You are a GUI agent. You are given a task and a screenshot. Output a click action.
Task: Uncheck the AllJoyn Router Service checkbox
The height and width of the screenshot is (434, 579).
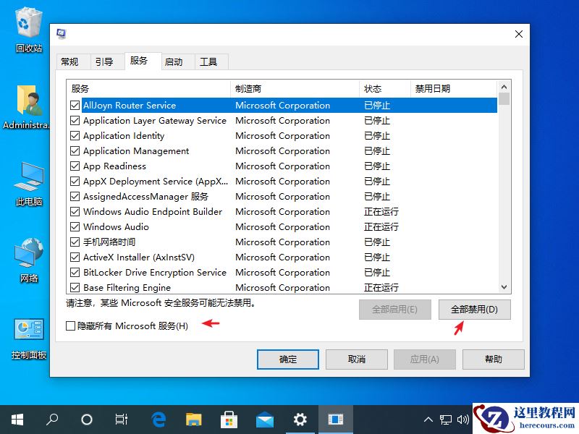point(75,105)
